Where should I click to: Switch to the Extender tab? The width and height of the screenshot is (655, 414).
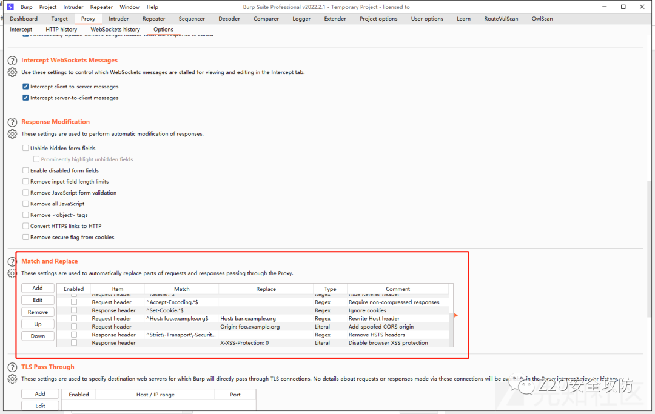[x=335, y=19]
